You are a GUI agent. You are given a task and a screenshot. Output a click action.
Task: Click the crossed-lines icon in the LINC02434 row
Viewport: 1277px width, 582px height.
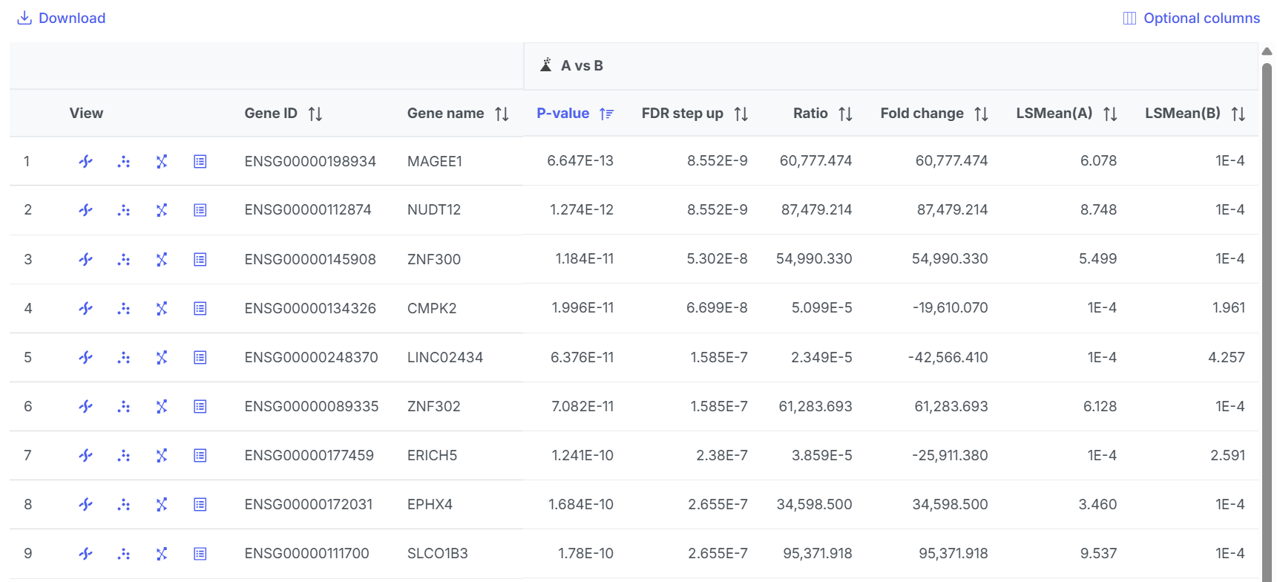(162, 357)
